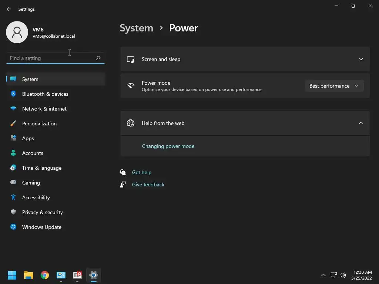Click the back arrow in Settings header
The height and width of the screenshot is (284, 379).
9,9
